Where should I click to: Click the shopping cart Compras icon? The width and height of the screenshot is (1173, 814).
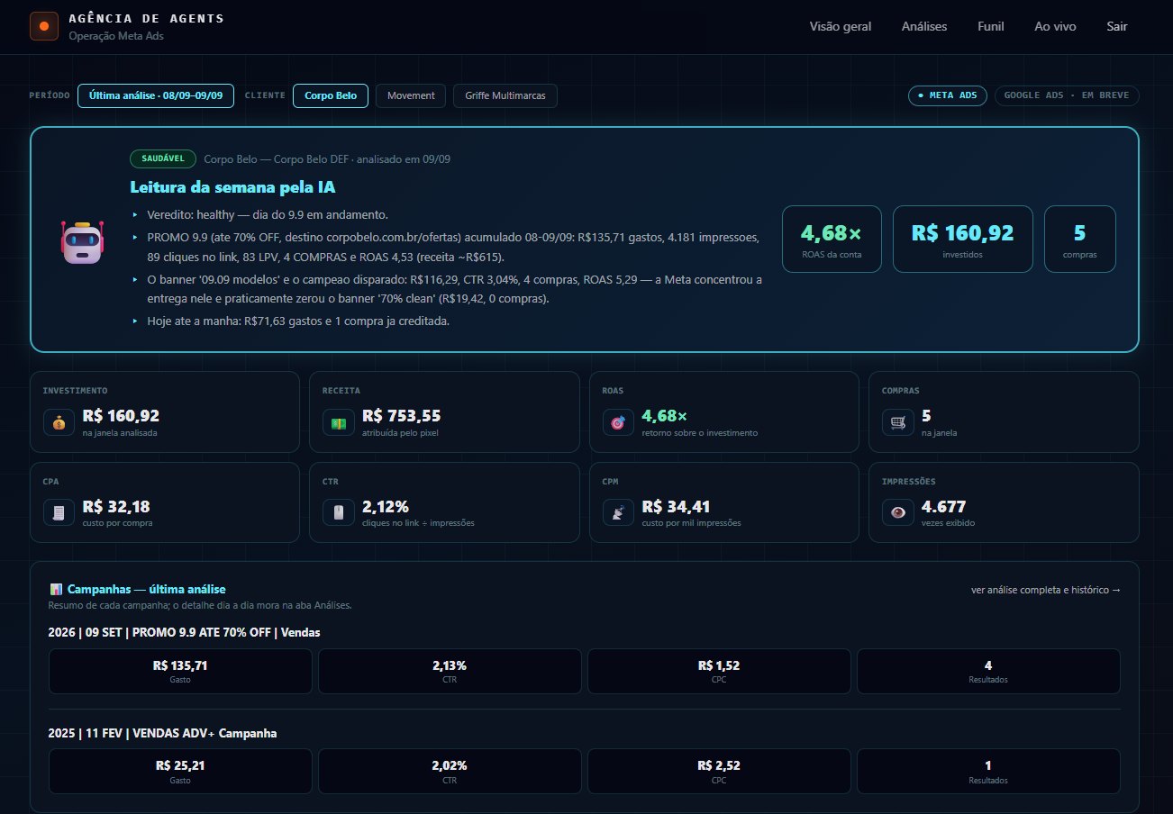tap(897, 421)
